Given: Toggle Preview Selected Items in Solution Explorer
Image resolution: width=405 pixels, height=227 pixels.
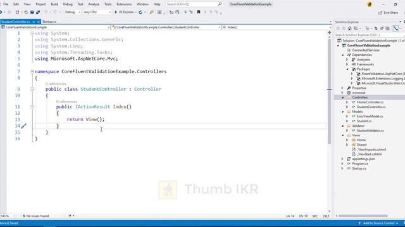Looking at the screenshot, I should click(x=396, y=28).
